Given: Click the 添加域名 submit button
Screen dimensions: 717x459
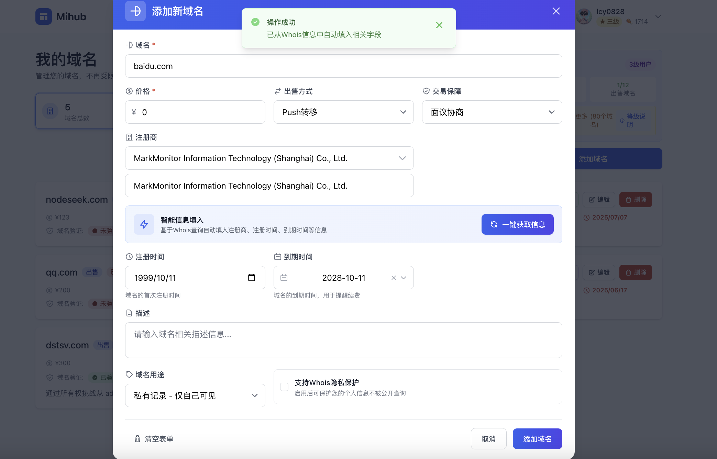Looking at the screenshot, I should point(537,439).
